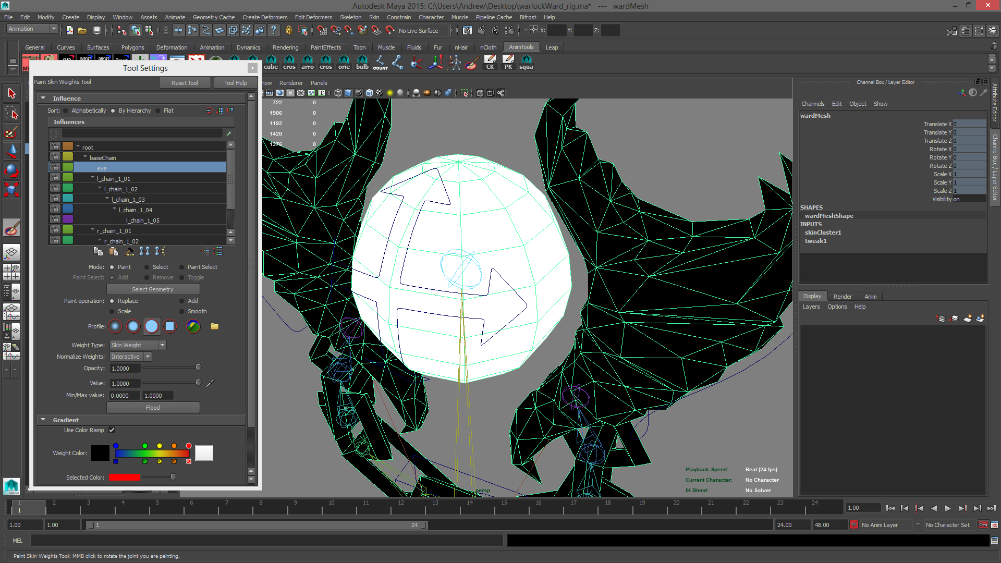Collapse the Gradient section
1001x563 pixels.
(x=44, y=420)
